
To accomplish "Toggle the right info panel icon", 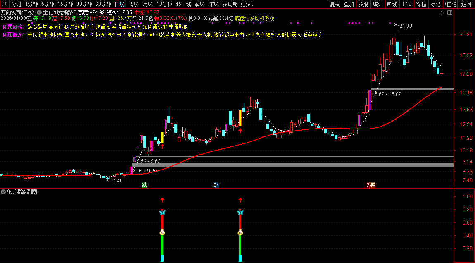I will point(450,12).
